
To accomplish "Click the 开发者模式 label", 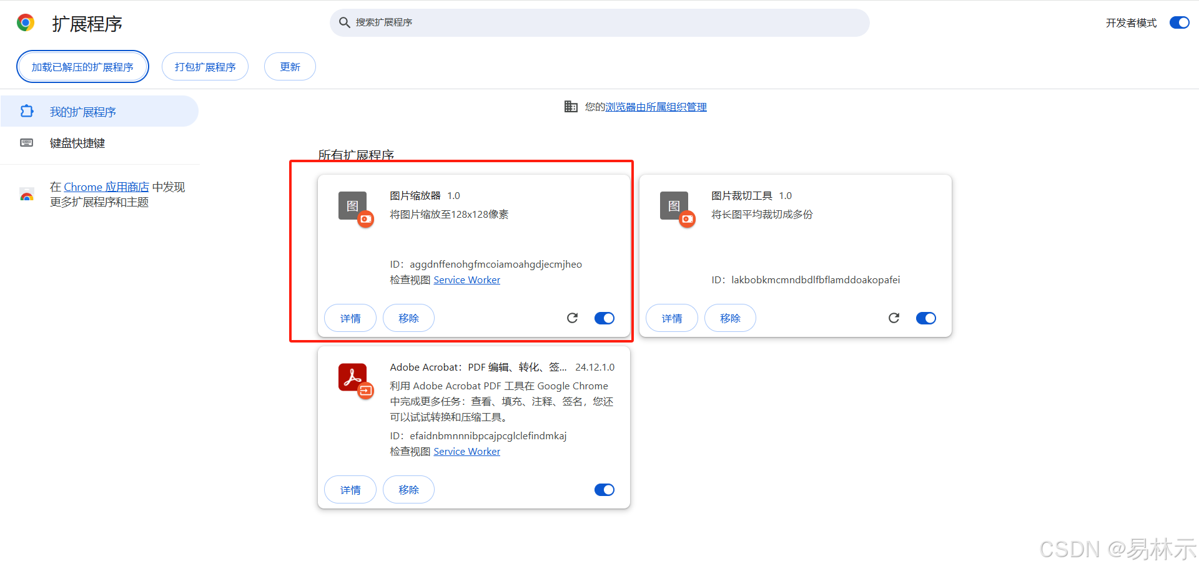I will pyautogui.click(x=1131, y=23).
